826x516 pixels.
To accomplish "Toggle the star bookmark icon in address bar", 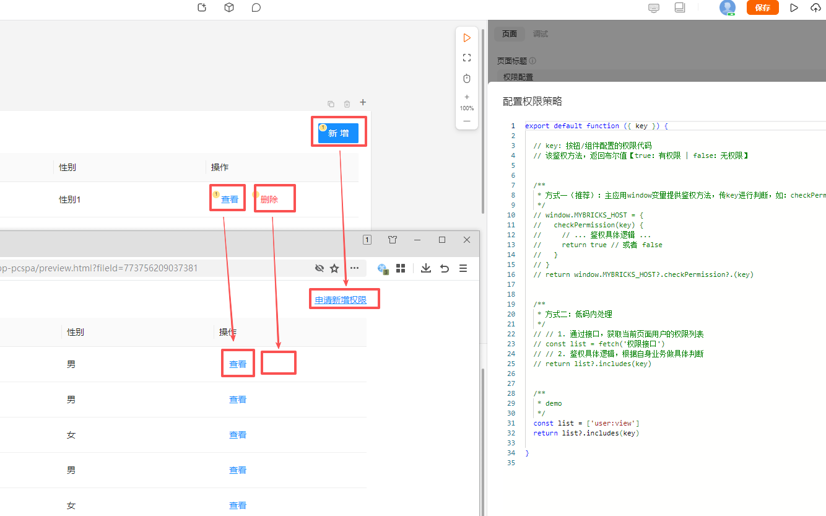I will pos(334,268).
